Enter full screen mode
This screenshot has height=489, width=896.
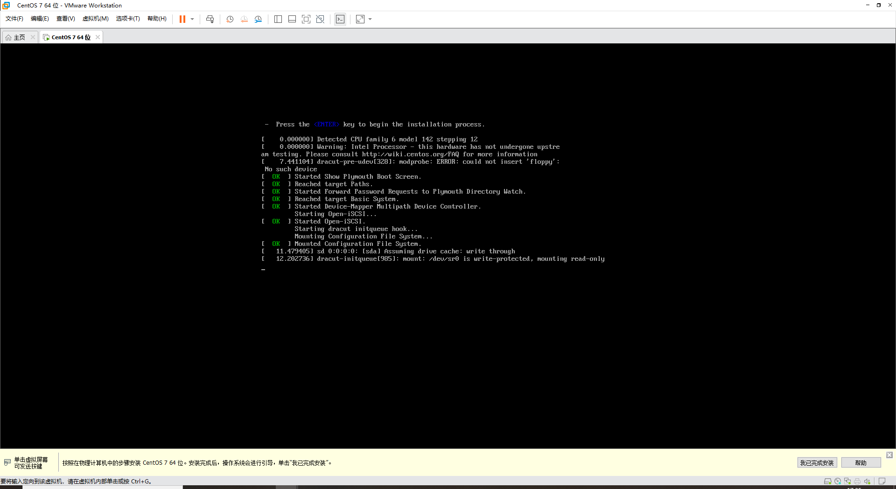(306, 19)
